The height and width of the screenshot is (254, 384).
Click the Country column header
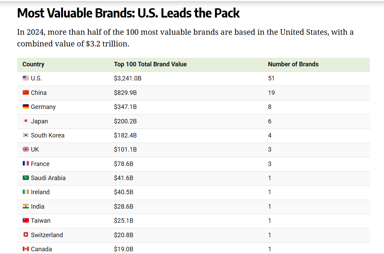point(33,64)
